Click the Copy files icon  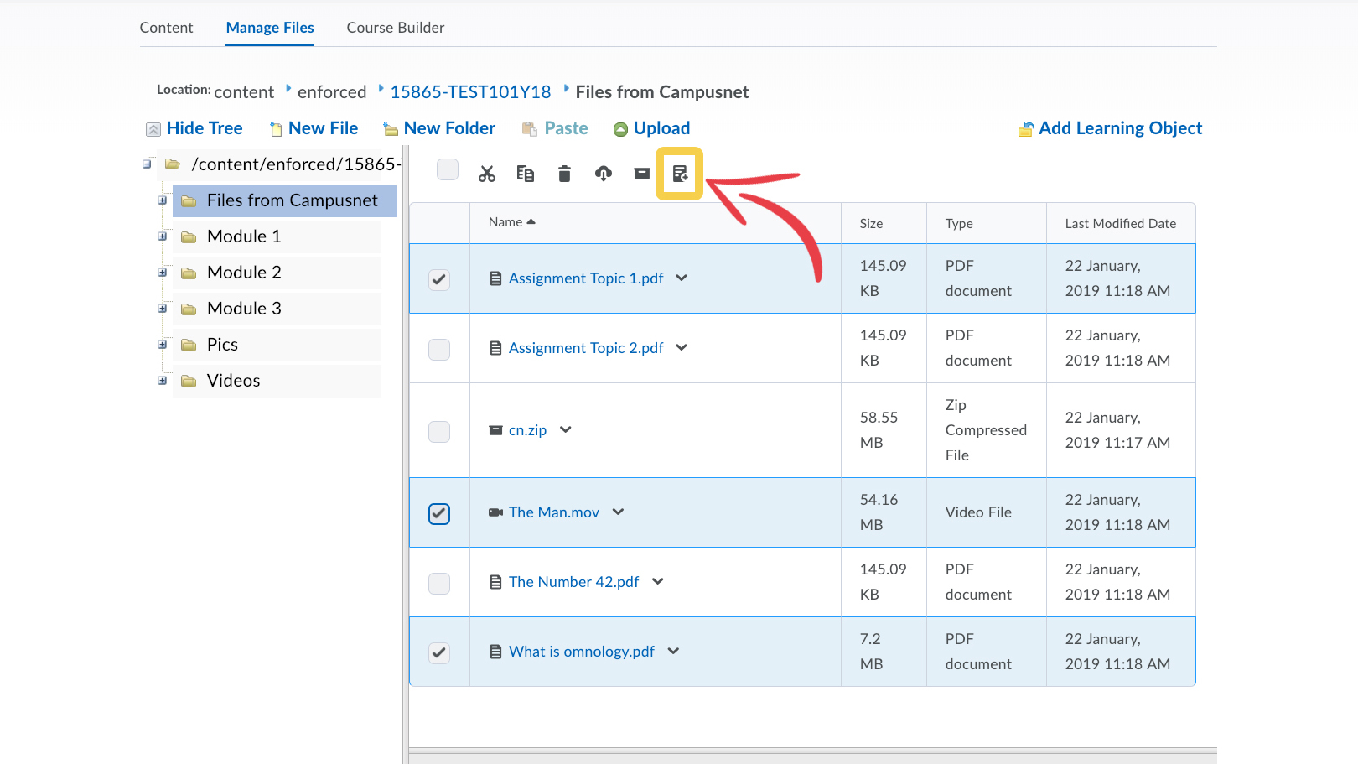point(526,174)
